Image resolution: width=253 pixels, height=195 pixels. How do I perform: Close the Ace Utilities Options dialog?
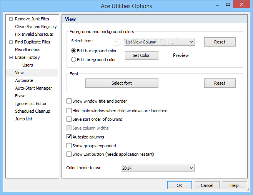(x=241, y=4)
